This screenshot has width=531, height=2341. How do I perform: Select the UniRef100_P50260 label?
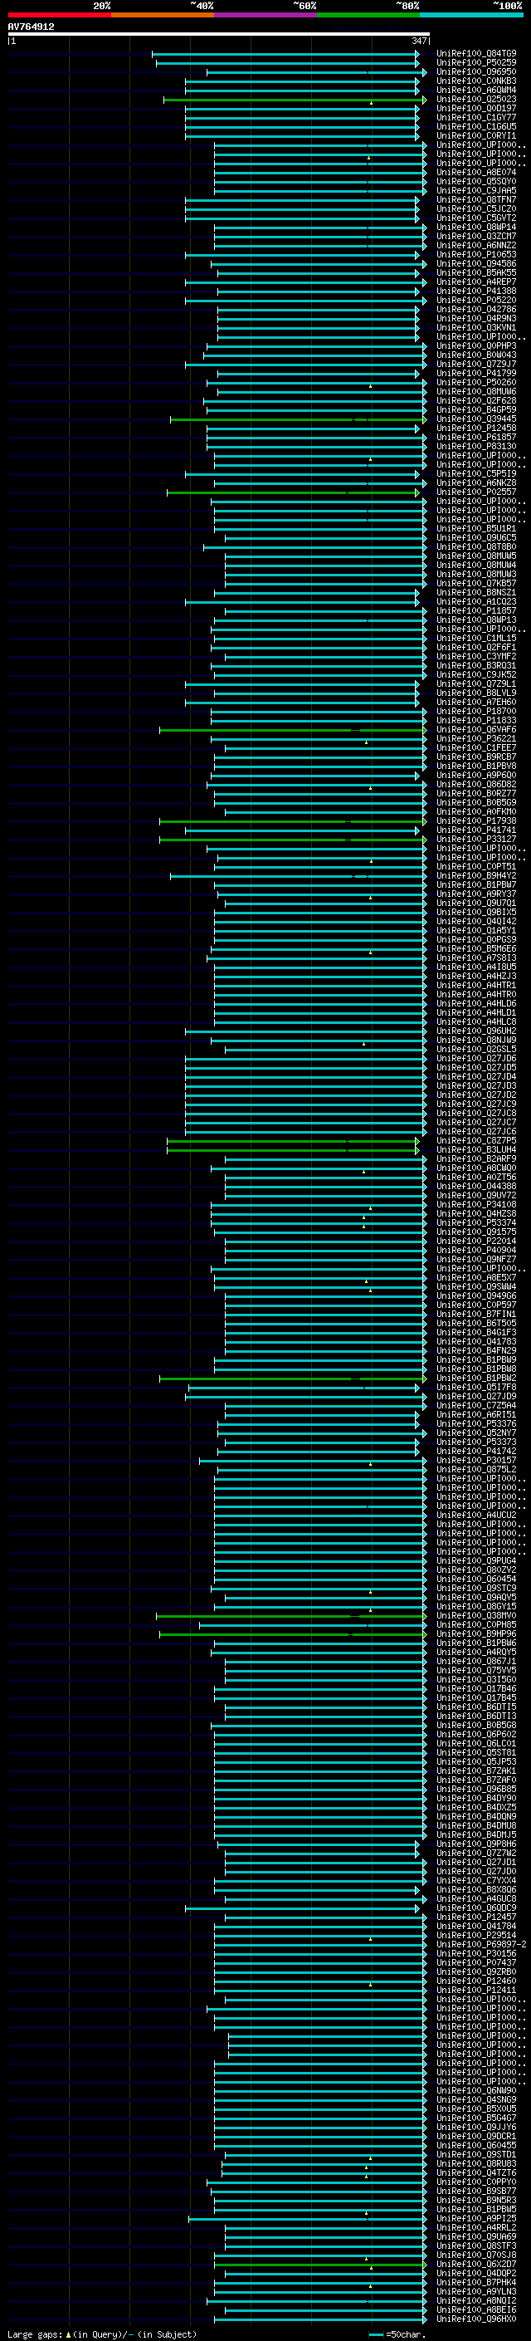[x=476, y=383]
